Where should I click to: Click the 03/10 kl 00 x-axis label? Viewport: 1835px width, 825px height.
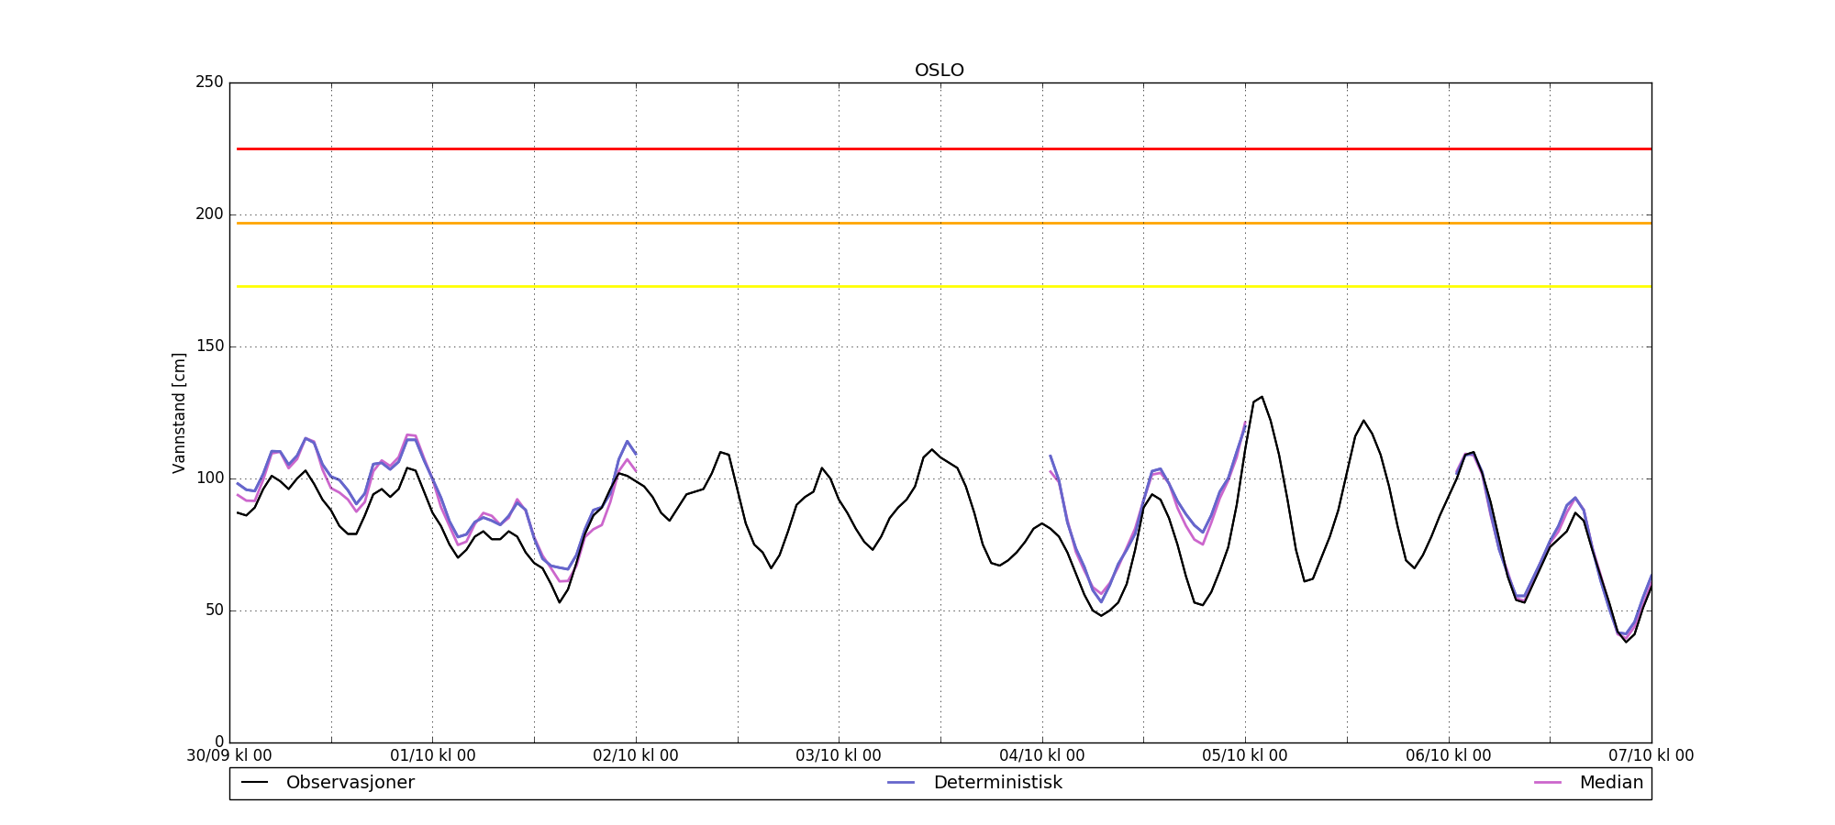[x=839, y=756]
